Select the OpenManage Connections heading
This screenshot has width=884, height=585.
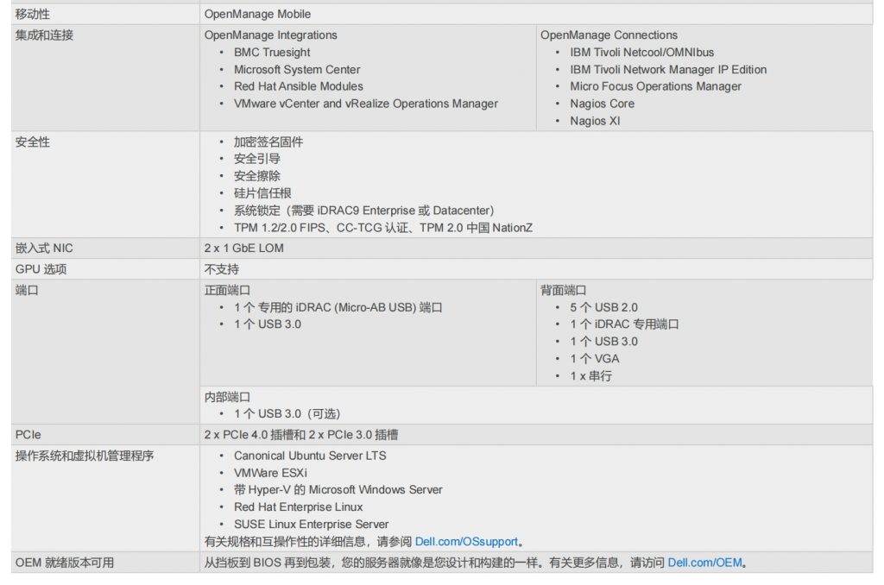point(609,35)
